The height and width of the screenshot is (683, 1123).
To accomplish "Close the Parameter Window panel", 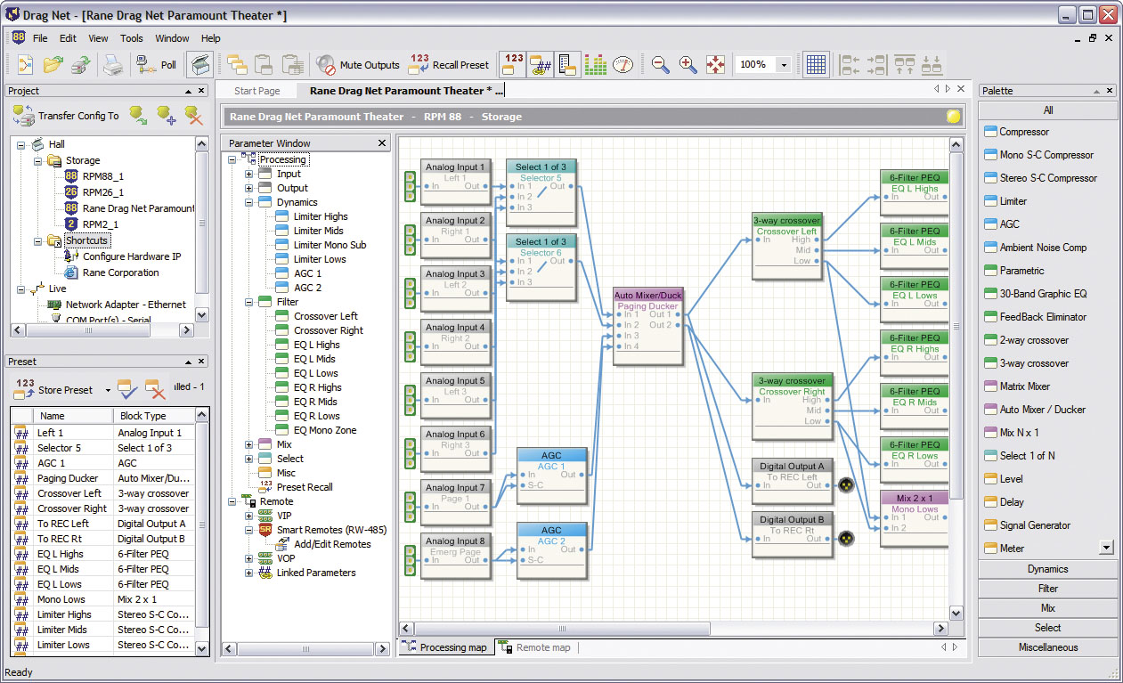I will [x=382, y=142].
